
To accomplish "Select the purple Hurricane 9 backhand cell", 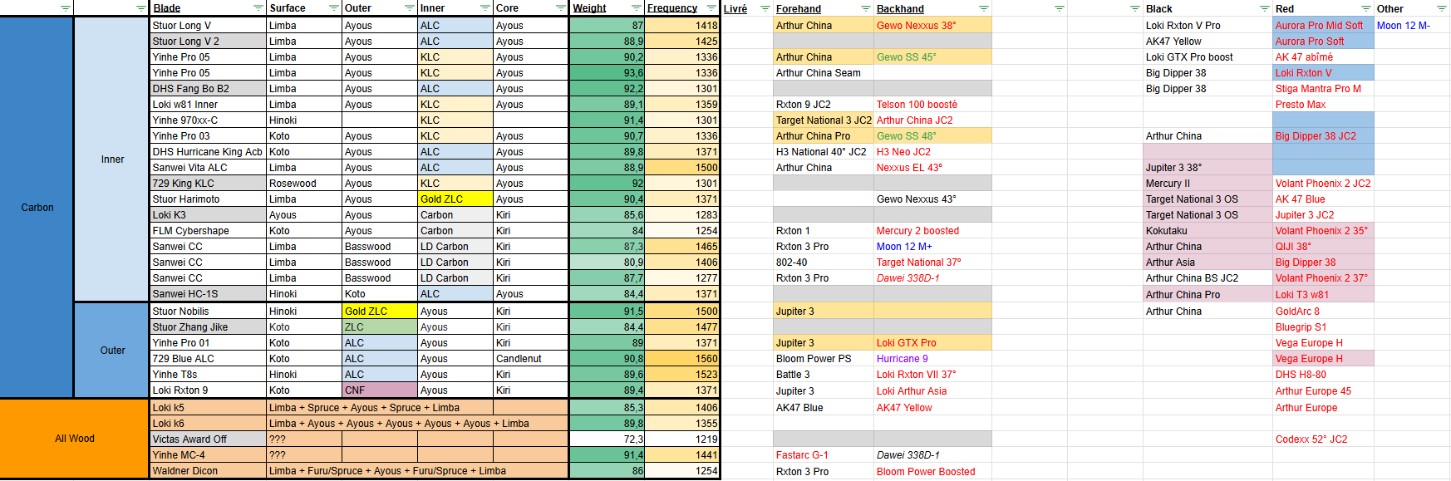I will (x=932, y=359).
